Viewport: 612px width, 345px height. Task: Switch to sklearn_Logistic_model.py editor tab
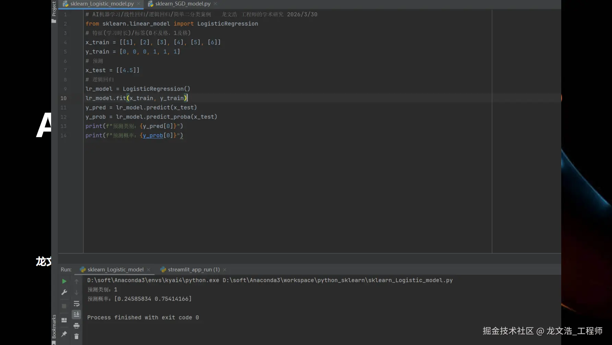102,4
